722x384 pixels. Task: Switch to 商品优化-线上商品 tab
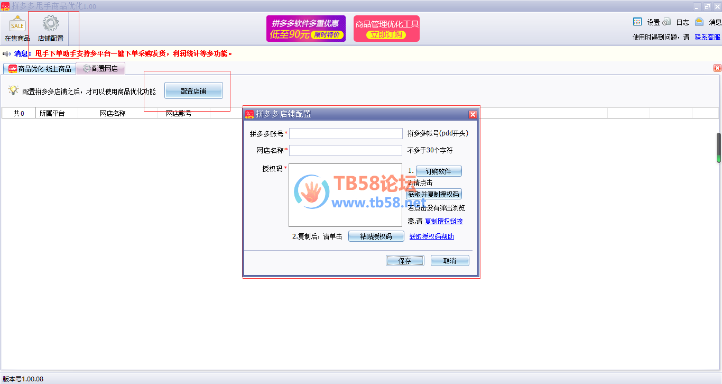(x=40, y=69)
